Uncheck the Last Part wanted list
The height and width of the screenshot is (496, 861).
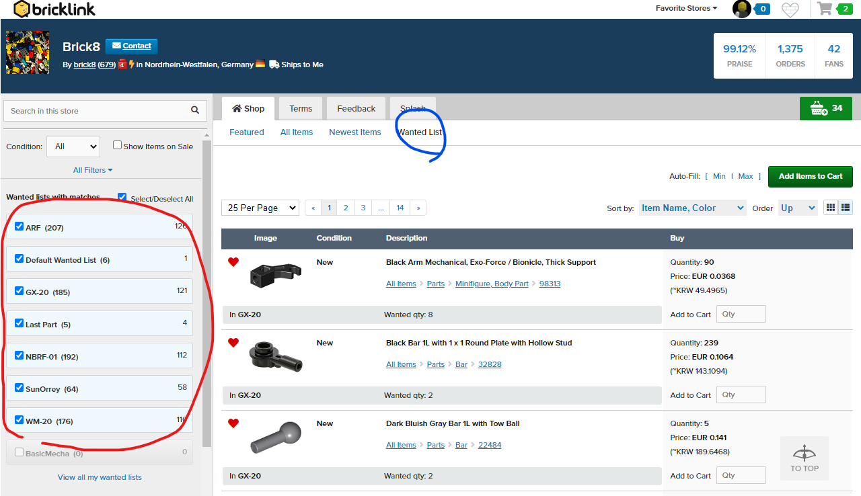click(20, 323)
